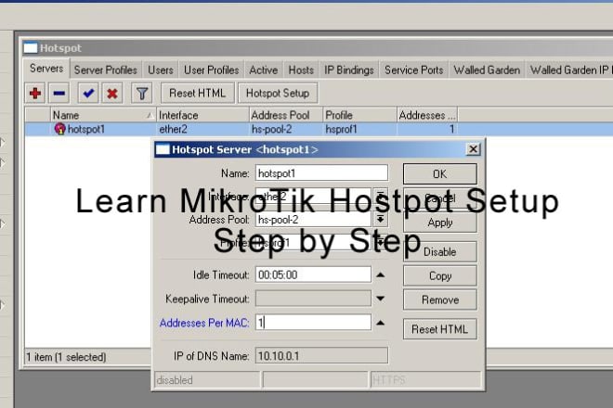Click the Idle Timeout input field
The width and height of the screenshot is (613, 408).
pos(314,274)
